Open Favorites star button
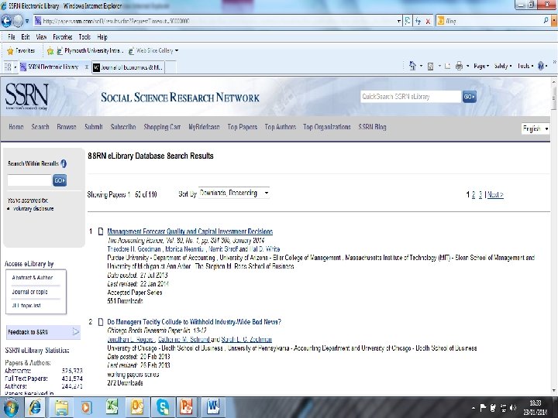The height and width of the screenshot is (418, 558). coord(21,50)
